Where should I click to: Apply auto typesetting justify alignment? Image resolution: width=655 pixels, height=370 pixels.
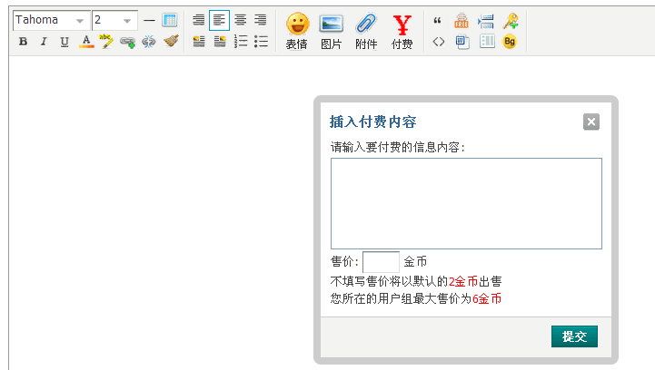pyautogui.click(x=199, y=20)
